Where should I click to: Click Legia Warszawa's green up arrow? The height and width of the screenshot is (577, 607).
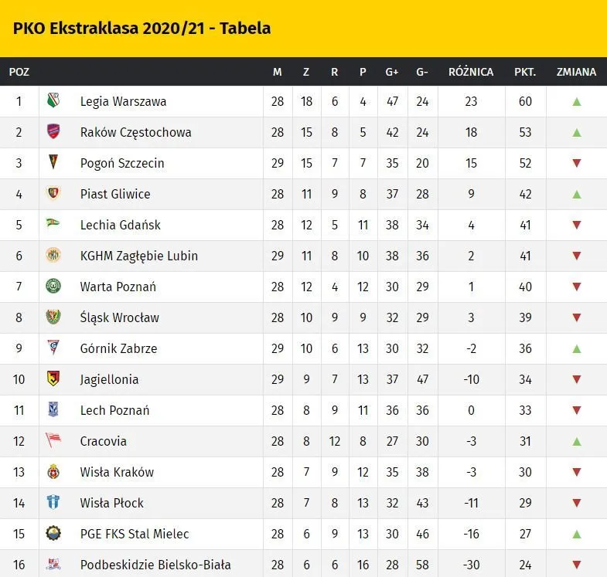(x=576, y=101)
